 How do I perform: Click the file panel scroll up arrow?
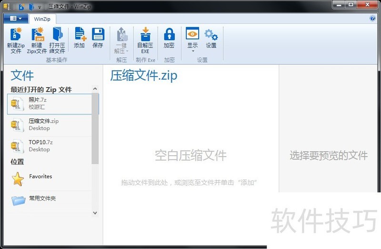[95, 89]
